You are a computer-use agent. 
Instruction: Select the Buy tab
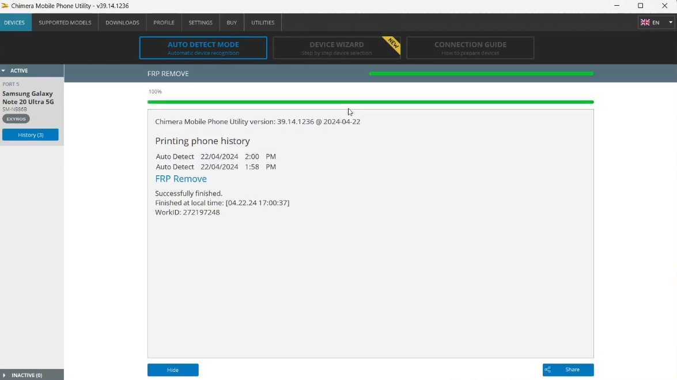coord(232,22)
